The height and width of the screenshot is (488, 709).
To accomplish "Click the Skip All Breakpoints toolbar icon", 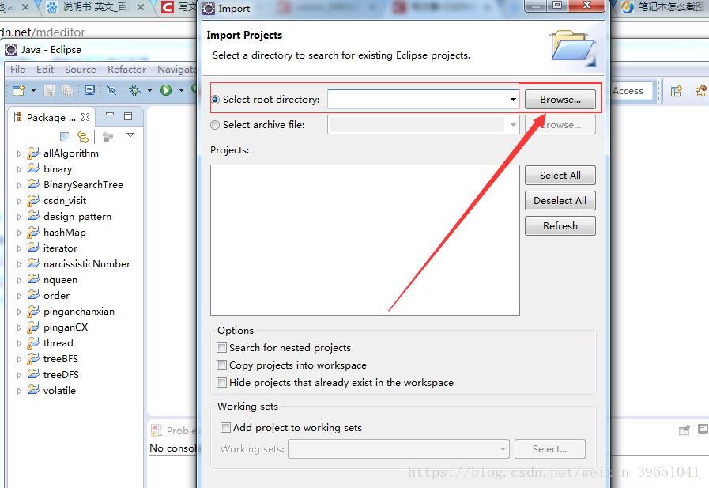I will point(111,90).
